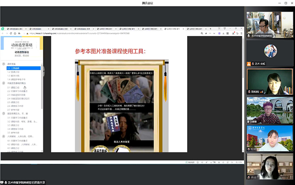Open section 1.4 in course outline
This screenshot has width=295, height=185.
point(16,79)
